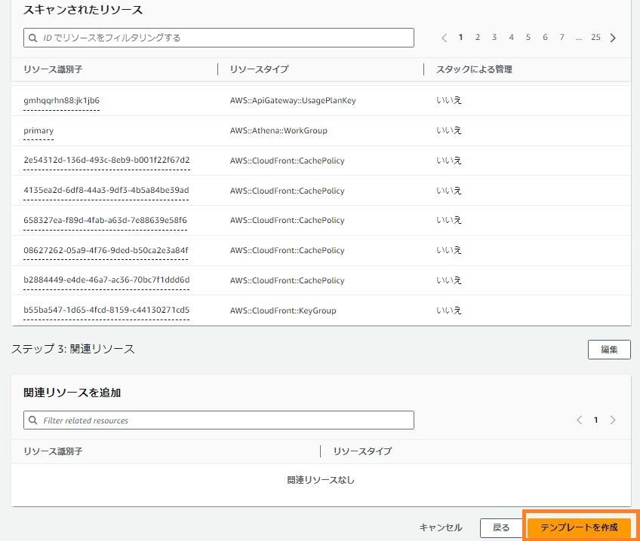
Task: Click the scanned resources ID filter field
Action: coord(219,38)
